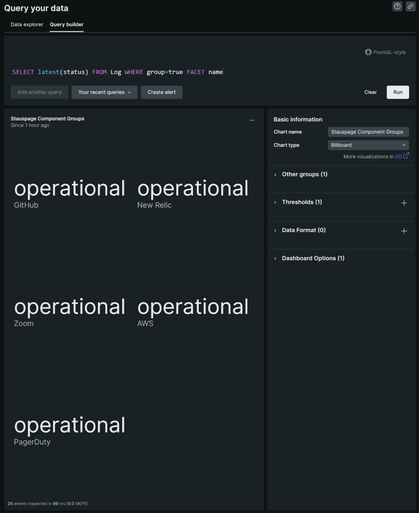Open the help icon in the top corner

tap(397, 6)
